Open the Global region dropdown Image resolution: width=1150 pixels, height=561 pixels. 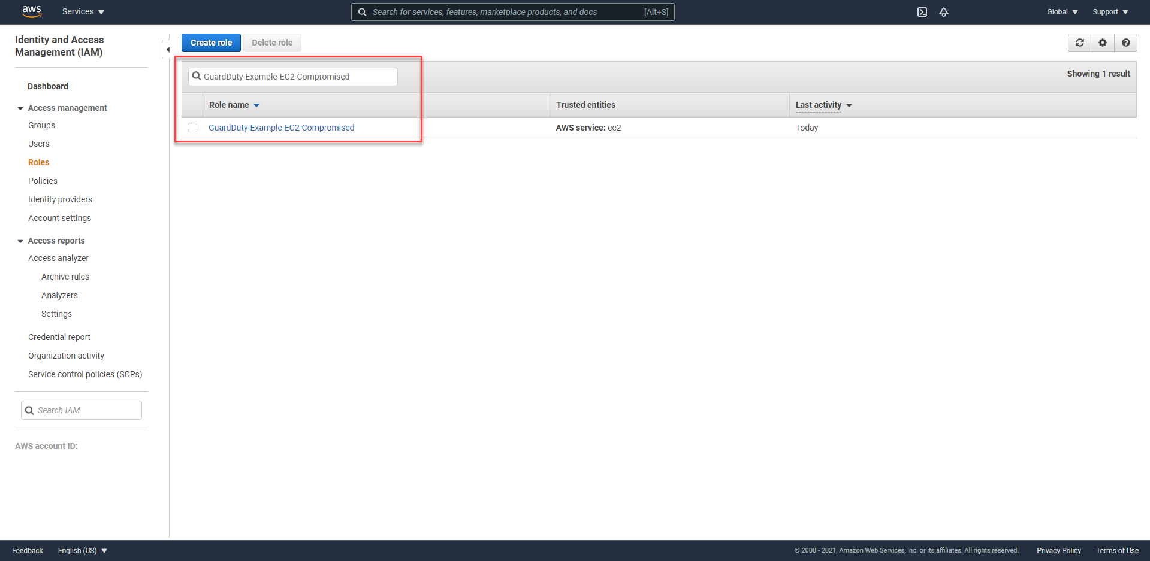click(x=1062, y=12)
